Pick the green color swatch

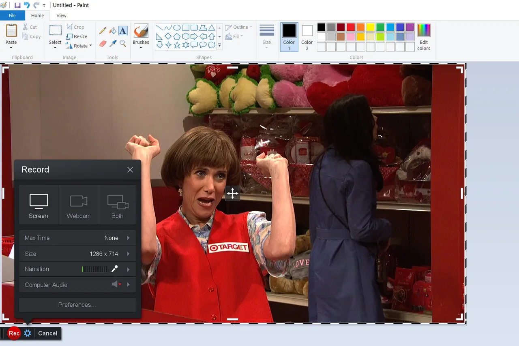(380, 27)
